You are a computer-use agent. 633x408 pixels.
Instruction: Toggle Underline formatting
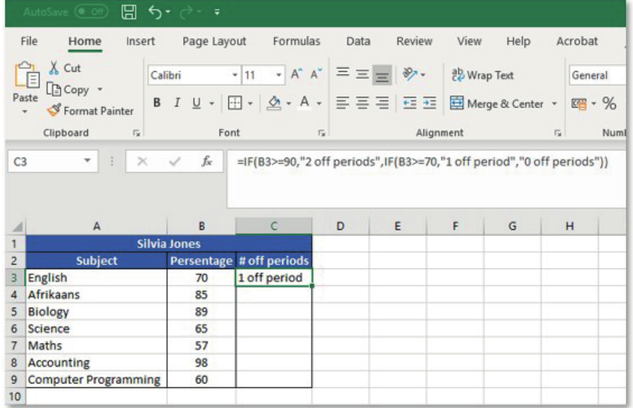pos(196,103)
